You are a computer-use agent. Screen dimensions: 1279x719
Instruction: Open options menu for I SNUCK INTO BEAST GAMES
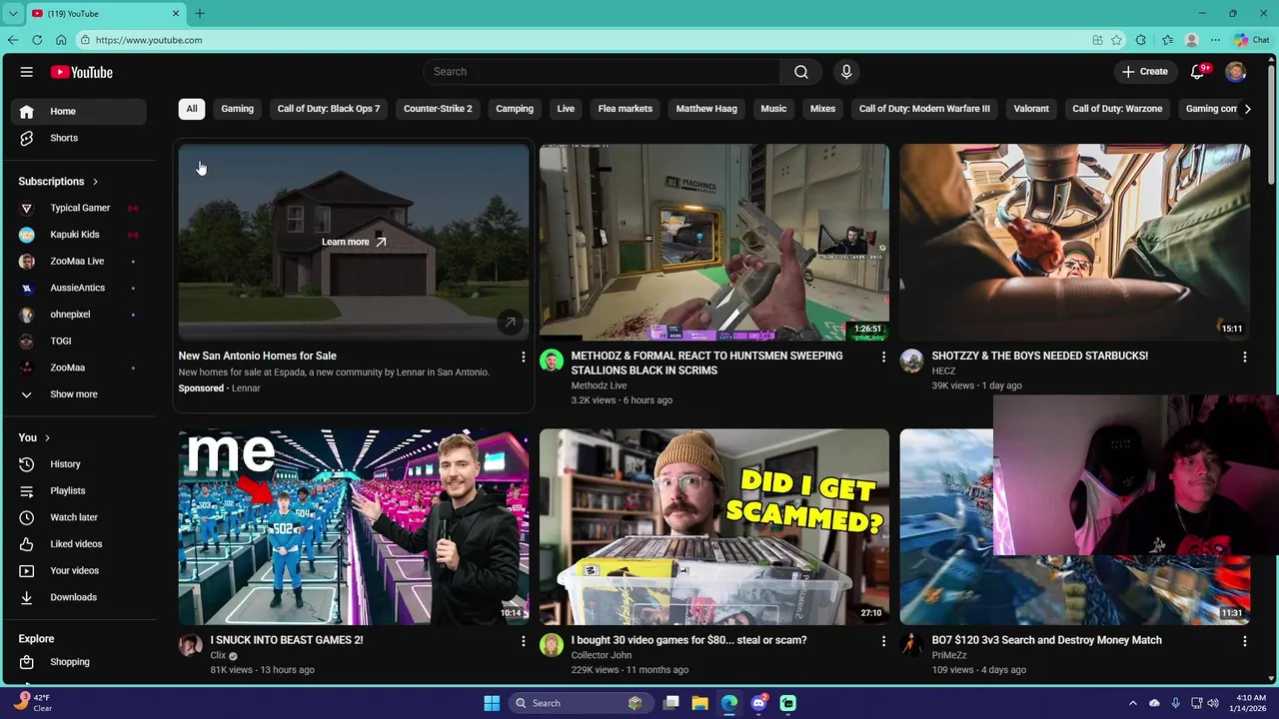click(x=523, y=641)
